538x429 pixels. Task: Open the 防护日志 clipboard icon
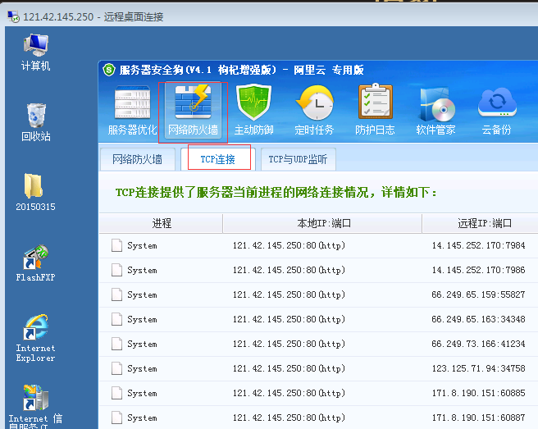[x=375, y=111]
